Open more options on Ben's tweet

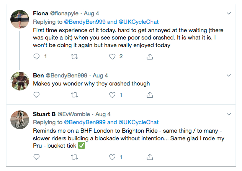tap(229, 75)
